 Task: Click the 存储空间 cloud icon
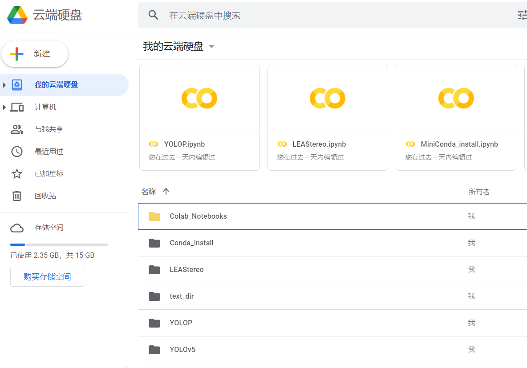pyautogui.click(x=17, y=228)
